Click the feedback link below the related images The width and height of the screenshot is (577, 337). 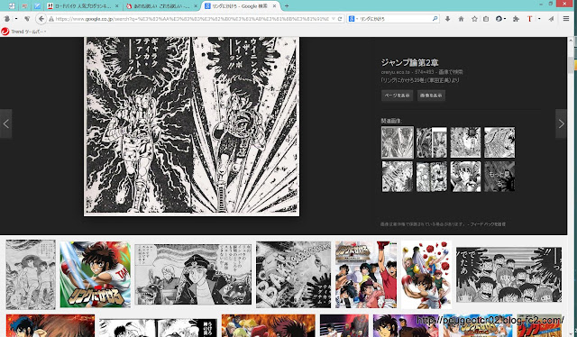pos(489,223)
